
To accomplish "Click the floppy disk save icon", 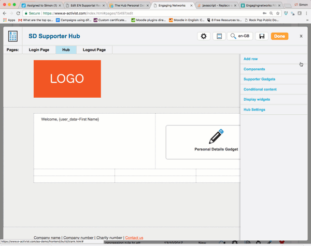I will point(262,36).
